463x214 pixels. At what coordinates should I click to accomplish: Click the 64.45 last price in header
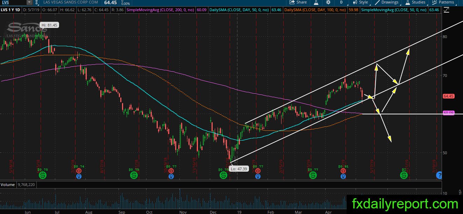click(x=110, y=2)
